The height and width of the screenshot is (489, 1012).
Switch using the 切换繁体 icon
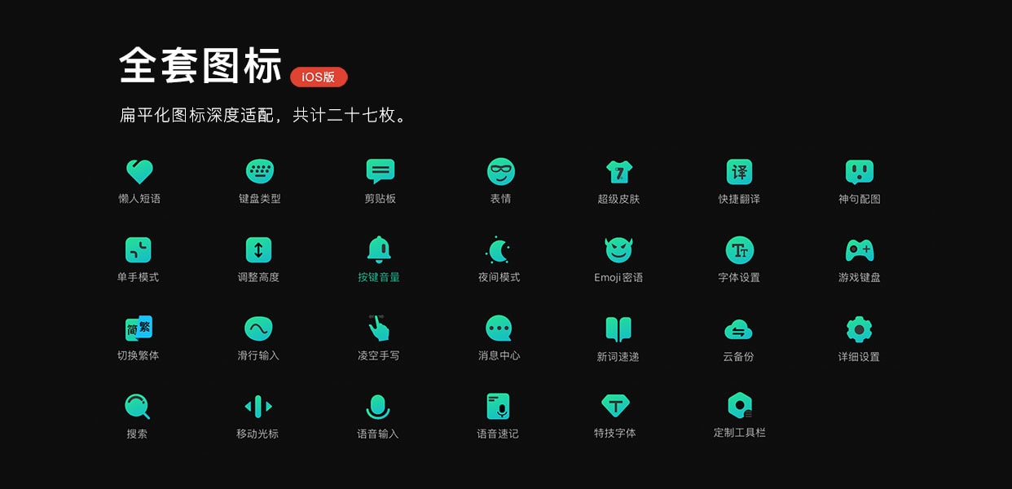(x=139, y=328)
